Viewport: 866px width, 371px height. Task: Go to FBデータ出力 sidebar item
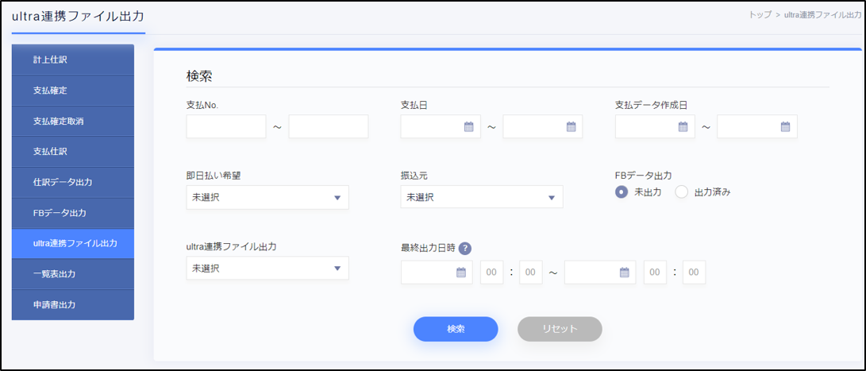(73, 213)
